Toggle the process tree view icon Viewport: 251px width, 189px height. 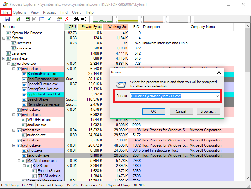[34, 19]
